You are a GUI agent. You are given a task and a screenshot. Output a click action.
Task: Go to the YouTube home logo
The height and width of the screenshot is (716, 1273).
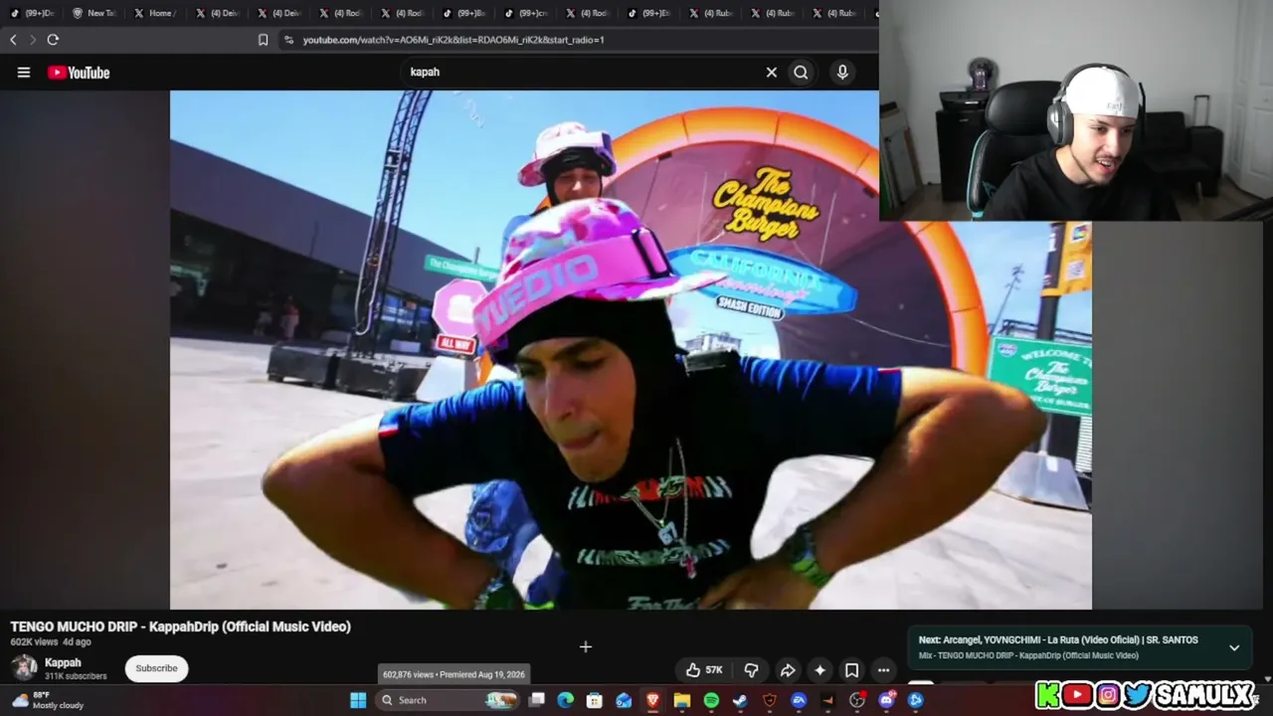pos(79,73)
